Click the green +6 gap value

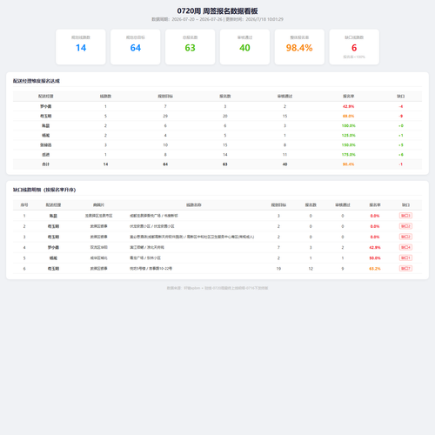401,155
